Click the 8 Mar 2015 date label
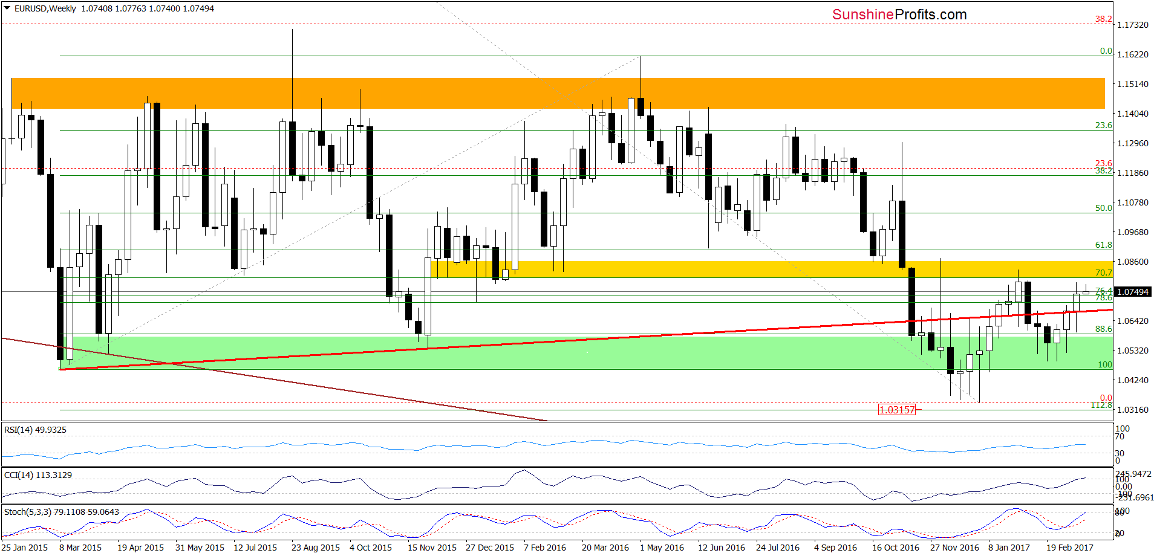The width and height of the screenshot is (1154, 556). [80, 548]
